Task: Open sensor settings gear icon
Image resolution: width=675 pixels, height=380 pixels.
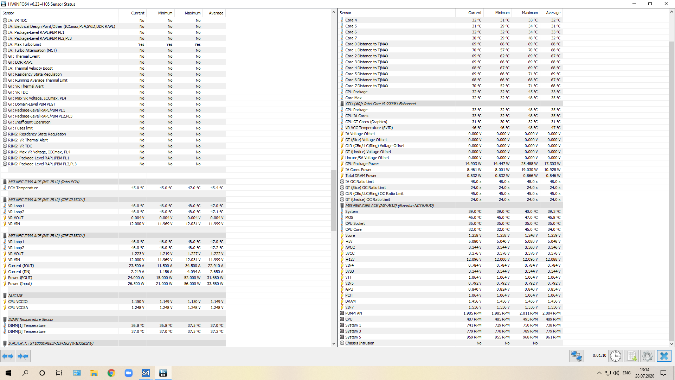Action: click(647, 356)
